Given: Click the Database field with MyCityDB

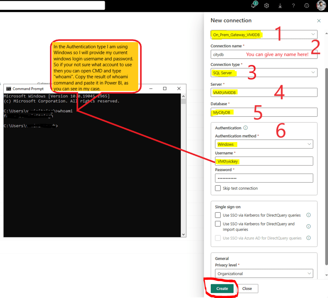Looking at the screenshot, I should [x=264, y=112].
